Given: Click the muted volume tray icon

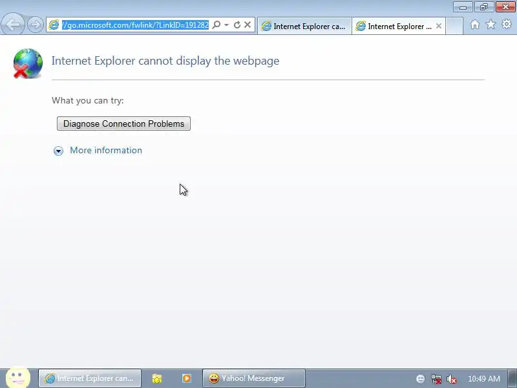Looking at the screenshot, I should click(451, 379).
